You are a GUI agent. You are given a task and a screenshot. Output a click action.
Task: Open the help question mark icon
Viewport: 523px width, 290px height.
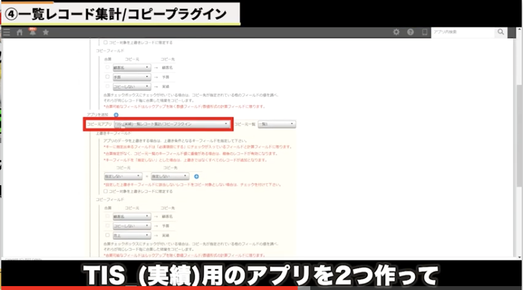pos(410,32)
